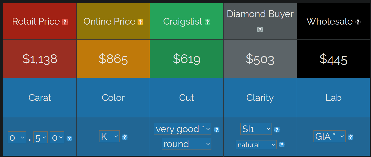
Task: Expand the SI1 clarity dropdown
Action: click(256, 129)
